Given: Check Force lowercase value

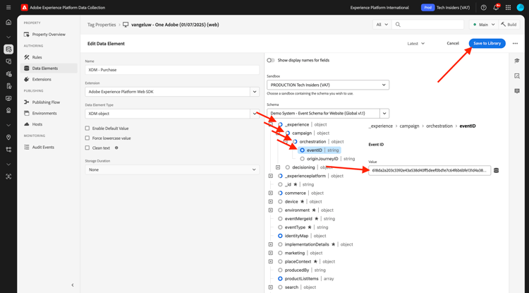Looking at the screenshot, I should pyautogui.click(x=87, y=138).
